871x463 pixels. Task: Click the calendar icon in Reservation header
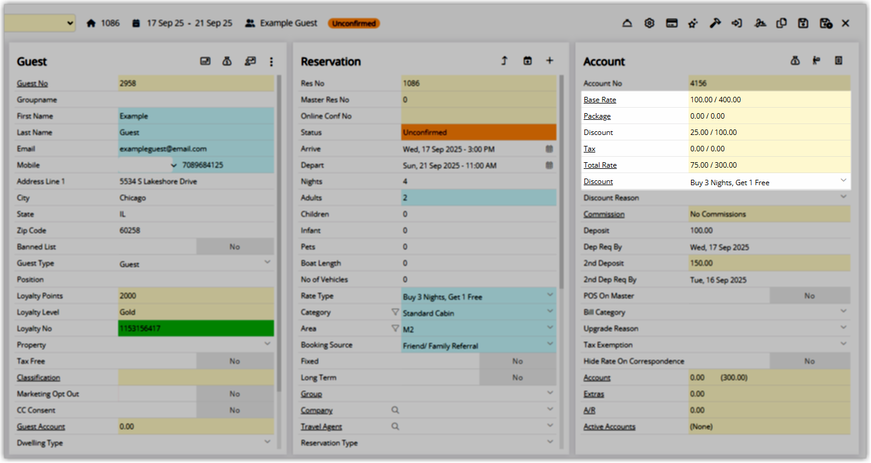point(527,61)
